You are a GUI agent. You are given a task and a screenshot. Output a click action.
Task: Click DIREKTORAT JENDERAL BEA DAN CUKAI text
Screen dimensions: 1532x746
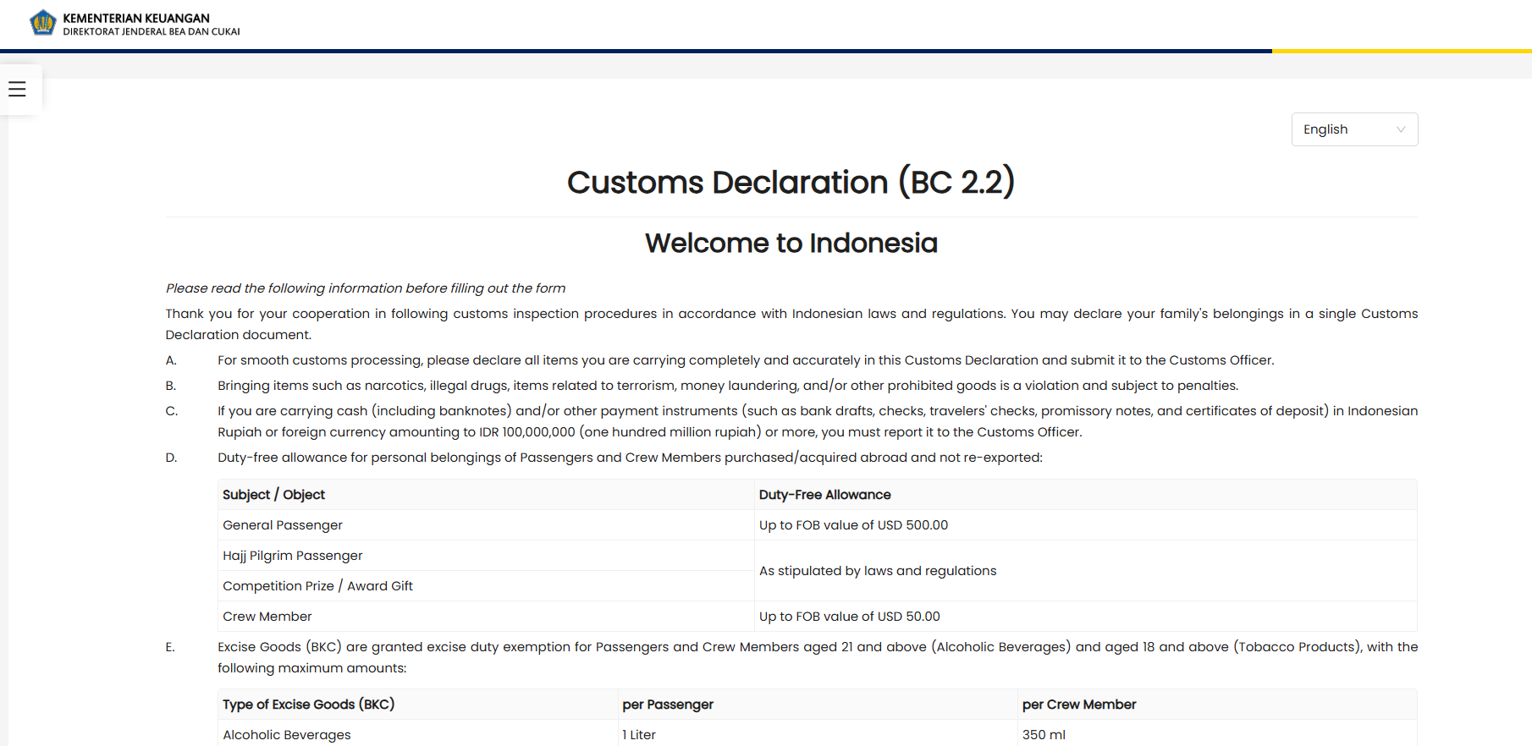click(x=152, y=32)
